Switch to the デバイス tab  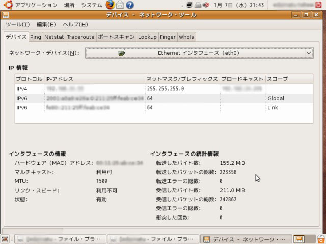coord(16,37)
